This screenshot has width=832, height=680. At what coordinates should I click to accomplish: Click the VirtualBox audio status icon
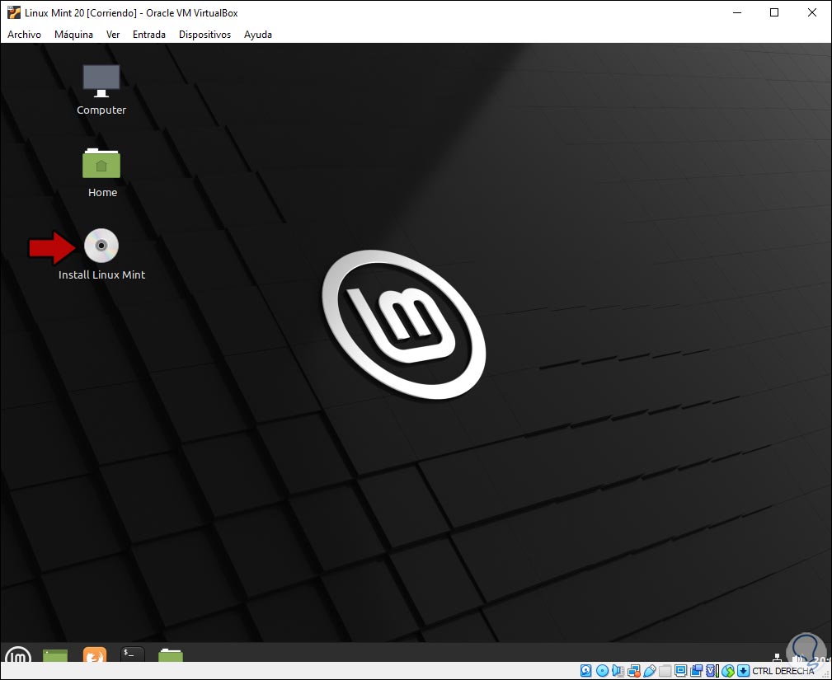[x=618, y=671]
